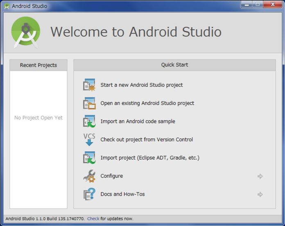Click the new Android Studio project icon

pos(89,85)
